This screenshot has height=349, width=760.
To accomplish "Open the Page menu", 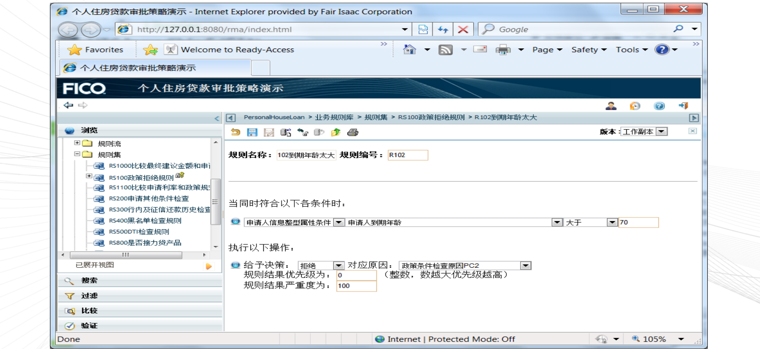I will coord(548,50).
